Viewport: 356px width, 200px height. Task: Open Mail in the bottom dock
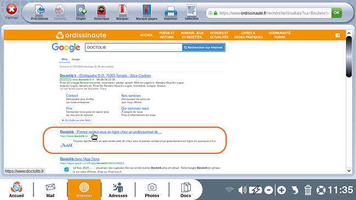click(x=50, y=190)
